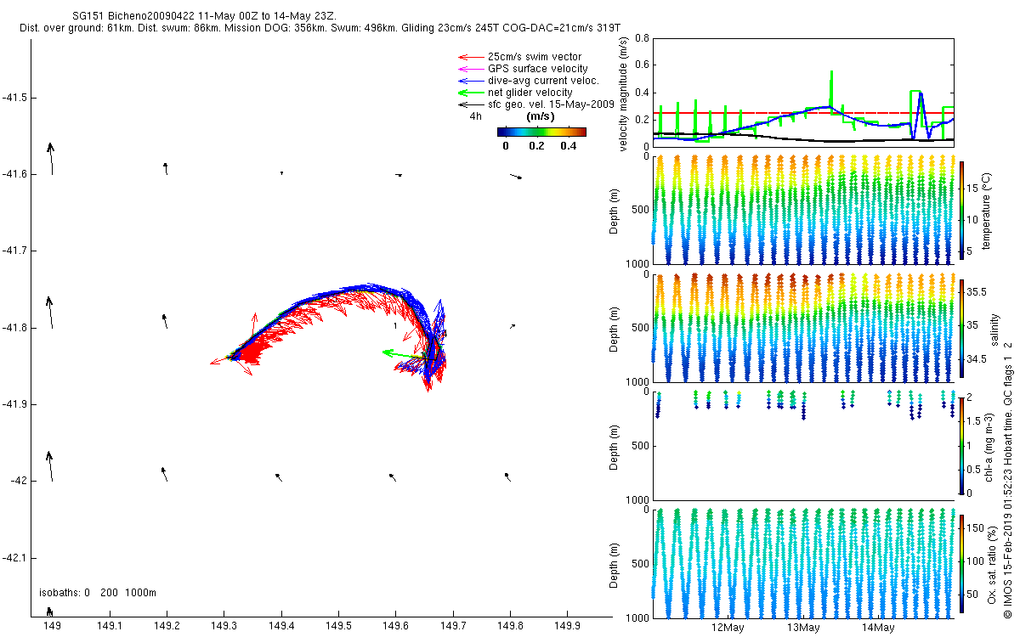The height and width of the screenshot is (637, 1020).
Task: Click the oxygen saturation depth-profile plot panel
Action: (x=802, y=562)
